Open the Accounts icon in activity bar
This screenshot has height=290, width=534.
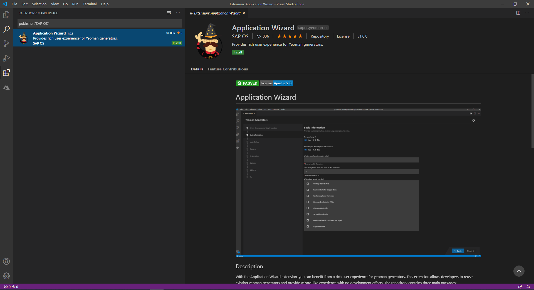tap(6, 261)
